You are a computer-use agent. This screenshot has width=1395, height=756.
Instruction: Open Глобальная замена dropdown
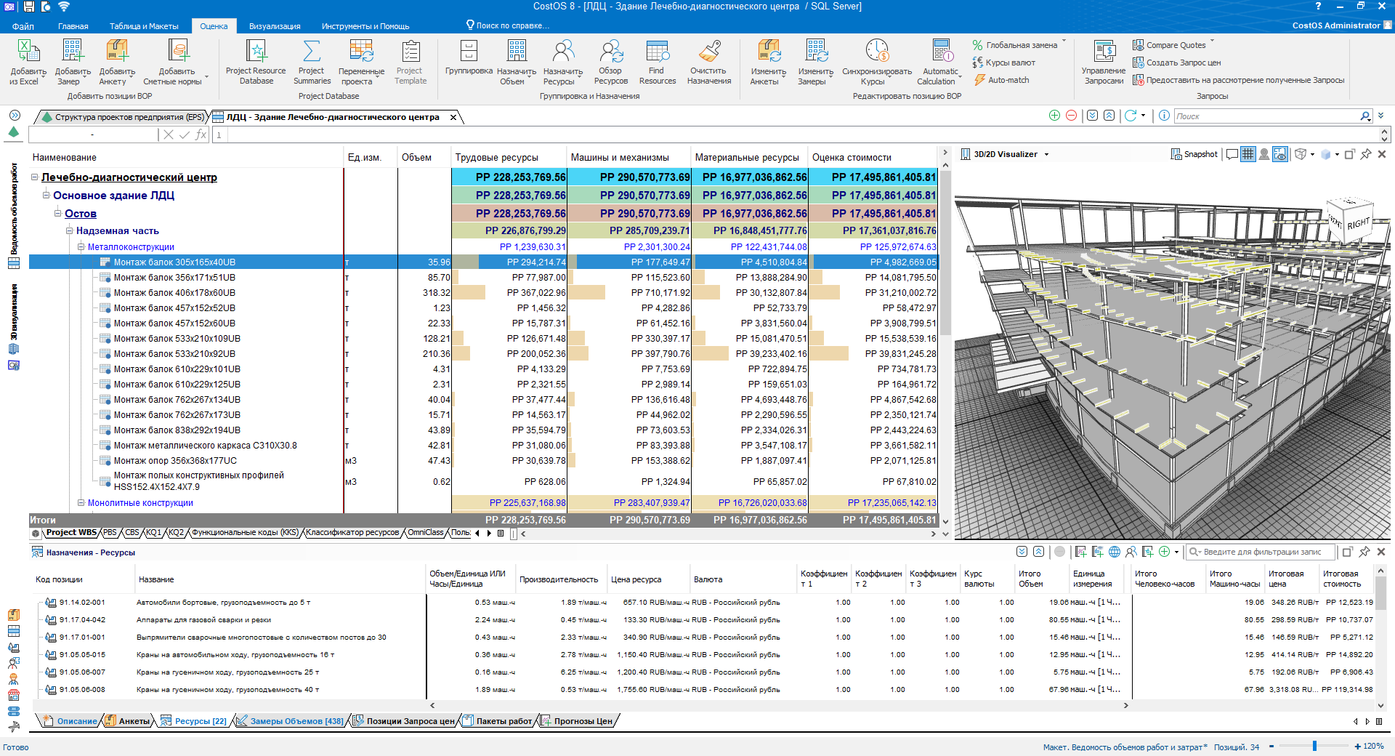coord(1064,41)
